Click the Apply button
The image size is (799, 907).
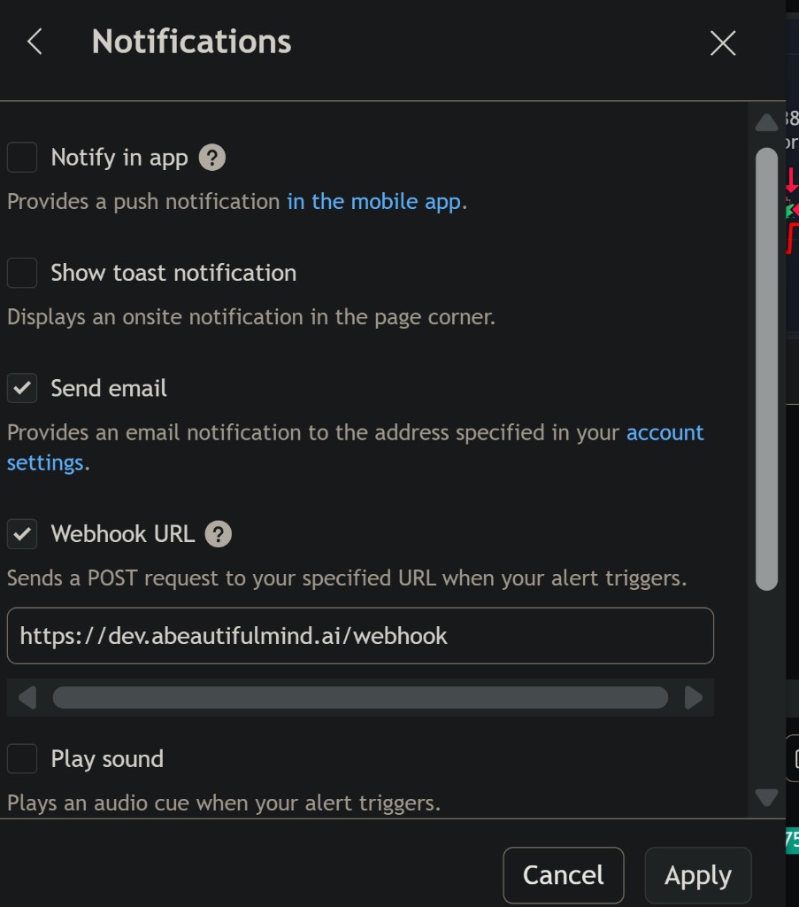698,875
